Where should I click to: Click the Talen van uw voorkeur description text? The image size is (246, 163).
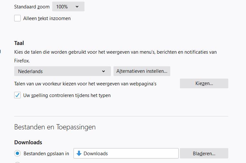pyautogui.click(x=85, y=84)
